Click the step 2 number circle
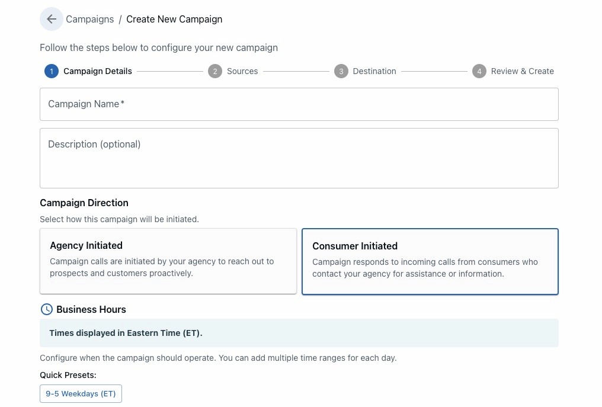602x407 pixels. [214, 71]
